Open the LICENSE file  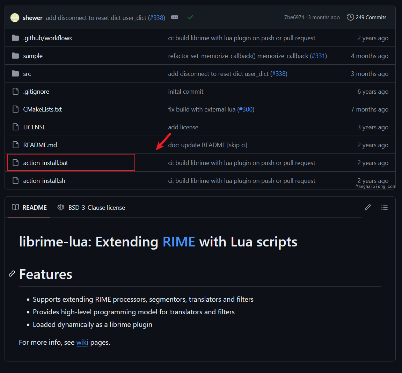point(34,127)
